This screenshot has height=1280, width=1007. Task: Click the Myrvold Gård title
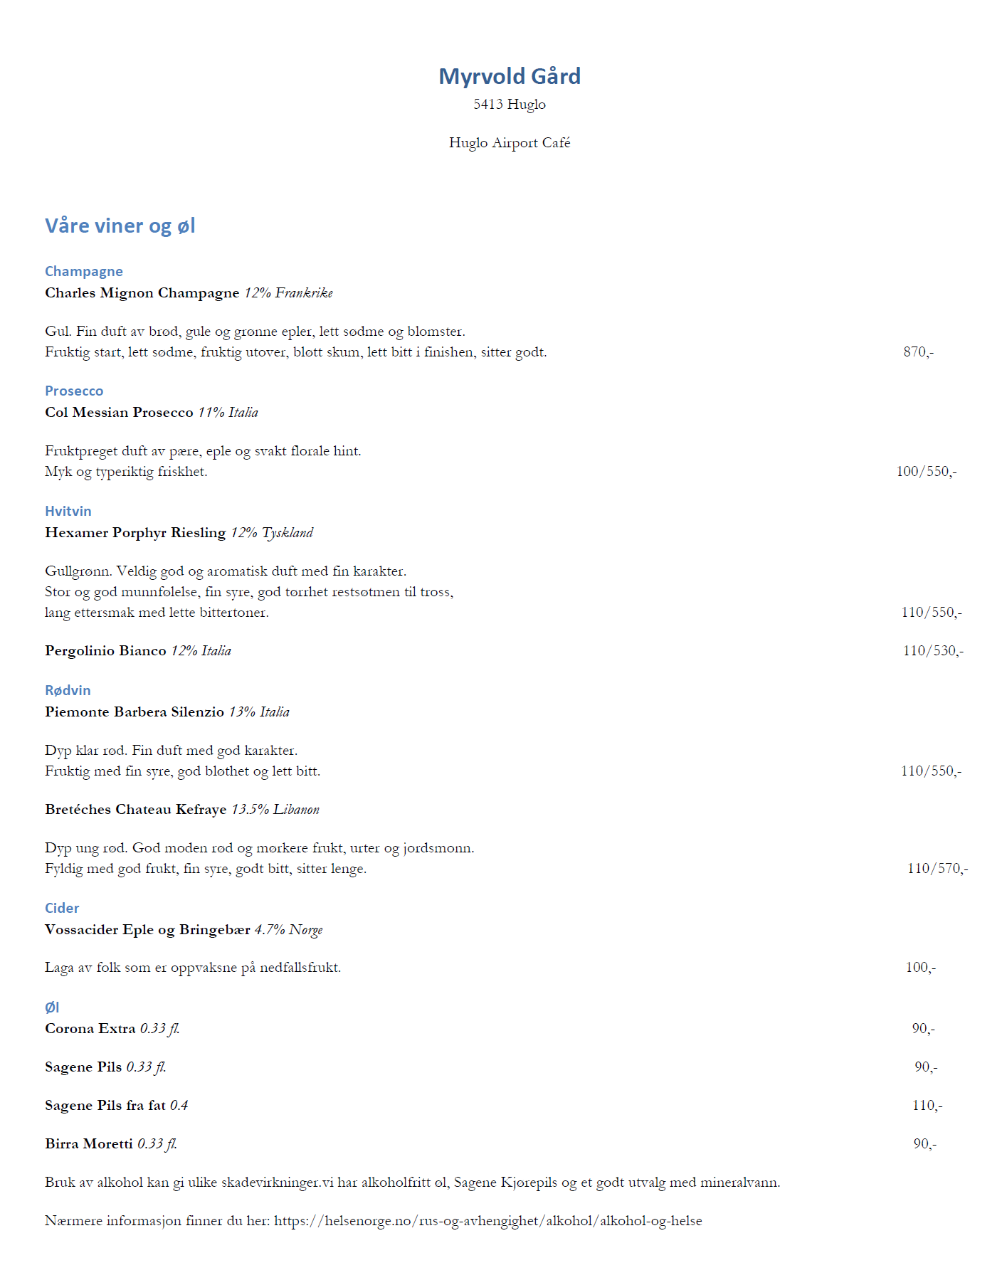click(x=510, y=76)
